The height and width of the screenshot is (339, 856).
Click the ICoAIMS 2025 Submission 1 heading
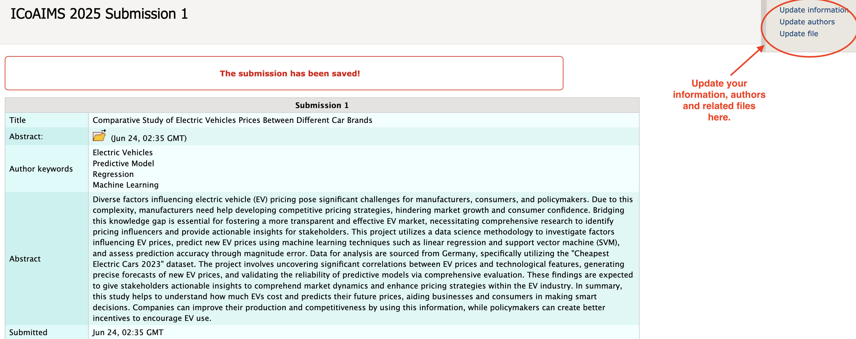[99, 14]
